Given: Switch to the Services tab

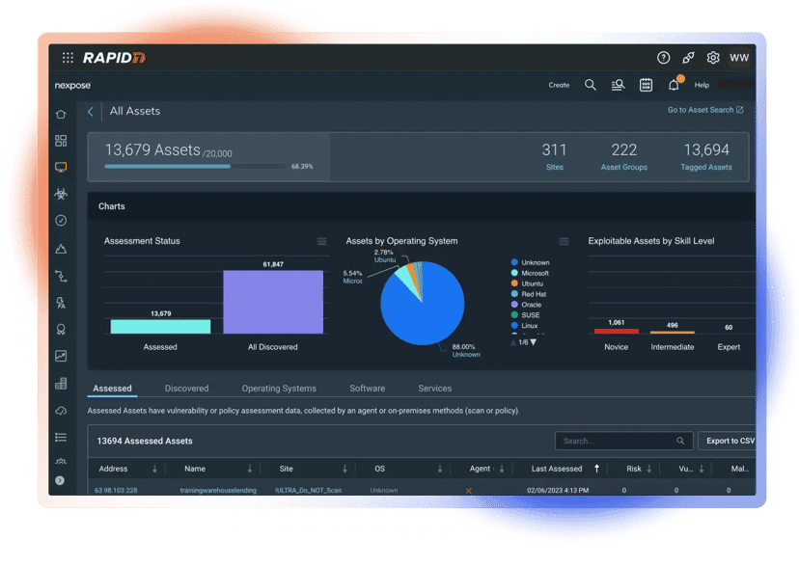Looking at the screenshot, I should click(x=434, y=389).
